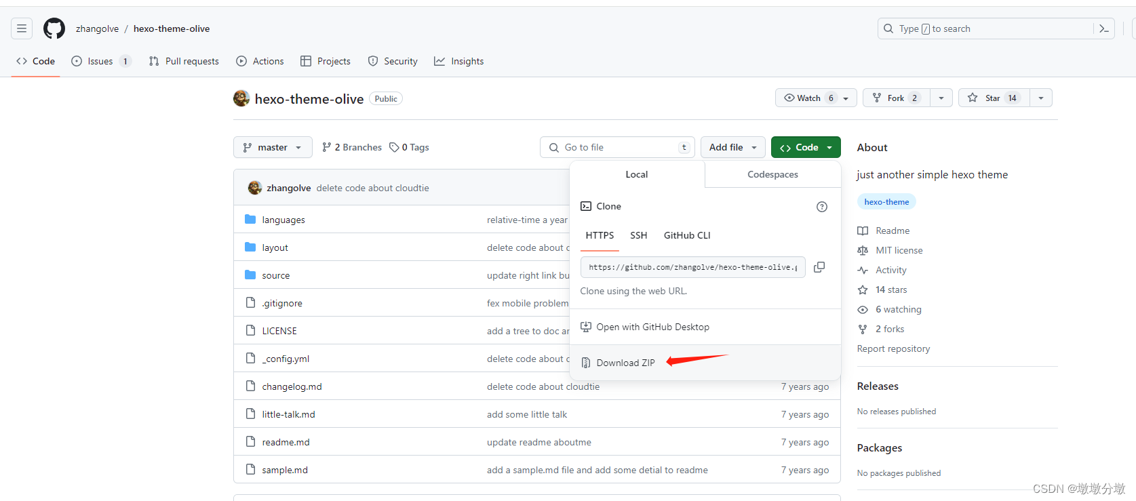The image size is (1136, 501).
Task: Click the .gitignore file icon
Action: 250,302
